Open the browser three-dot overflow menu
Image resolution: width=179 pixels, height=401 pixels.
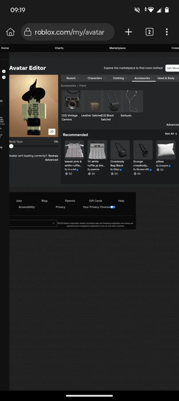[167, 32]
